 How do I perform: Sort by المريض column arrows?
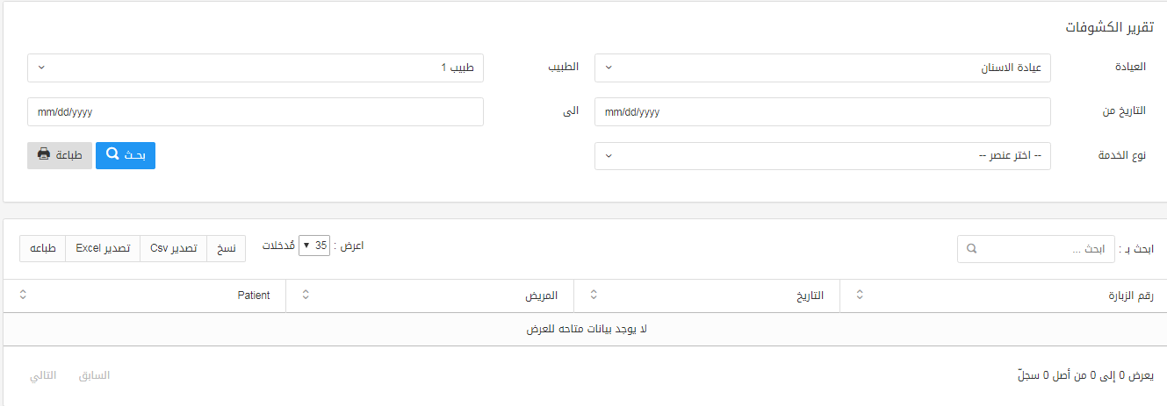[306, 296]
